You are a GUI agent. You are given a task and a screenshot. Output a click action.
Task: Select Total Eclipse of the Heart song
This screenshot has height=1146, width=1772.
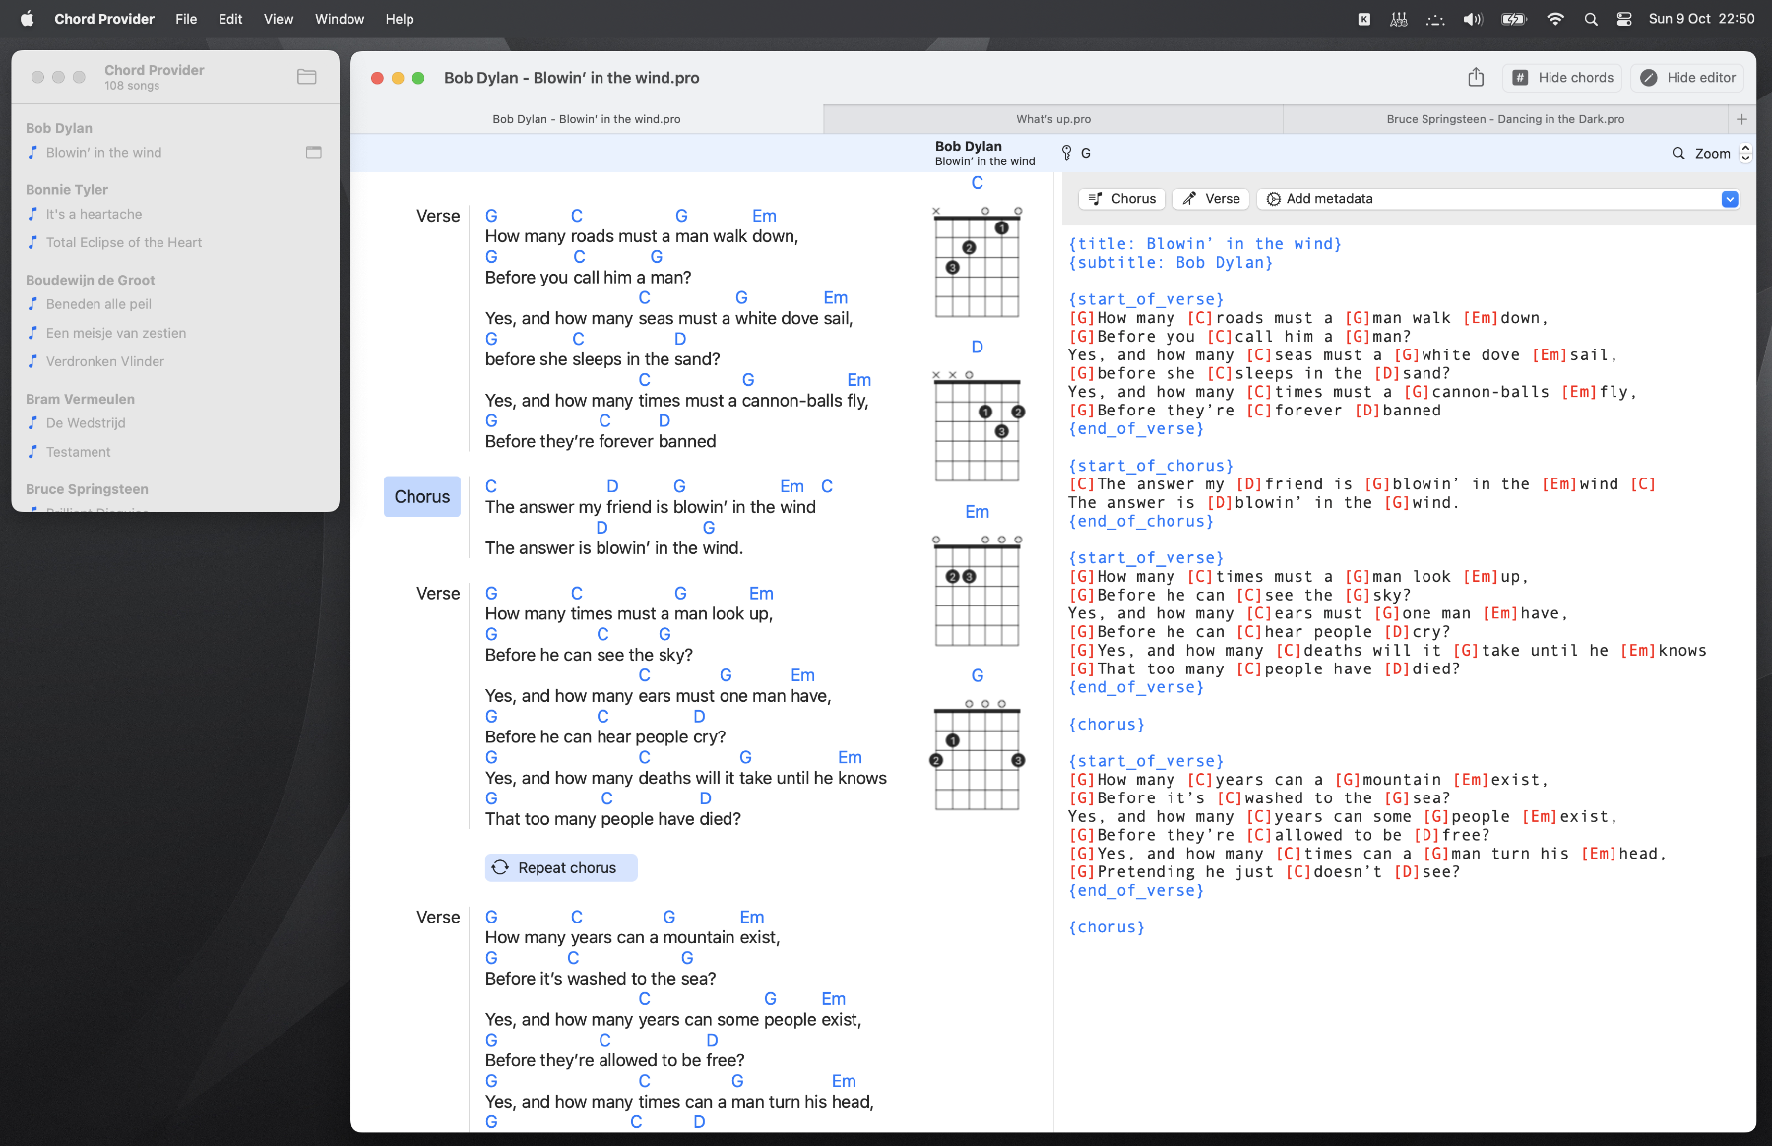[x=124, y=242]
